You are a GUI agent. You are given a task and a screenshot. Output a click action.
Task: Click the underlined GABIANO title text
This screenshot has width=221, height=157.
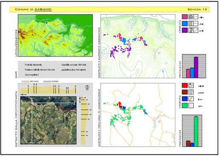click(x=43, y=9)
